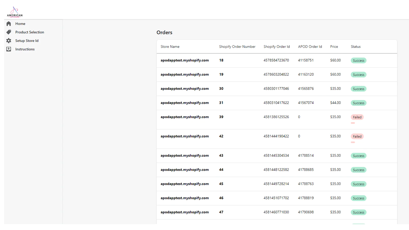
Task: Click APOD Order Id 41788685
Action: 306,170
